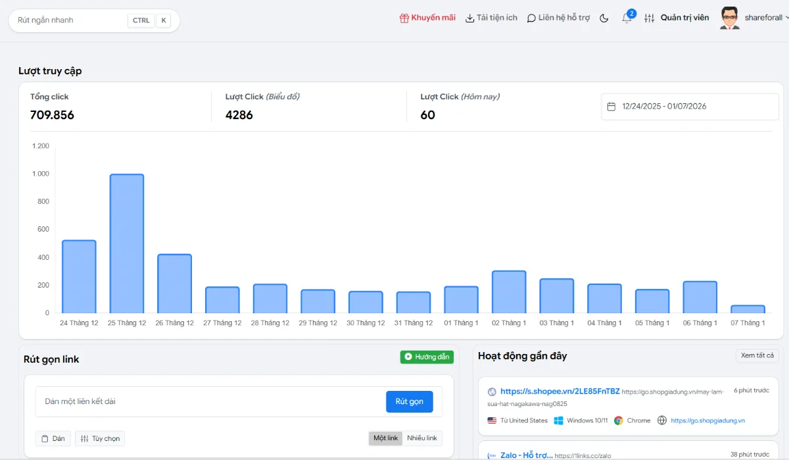
Task: Click the 25 Tháng 12 bar in the chart
Action: 126,242
